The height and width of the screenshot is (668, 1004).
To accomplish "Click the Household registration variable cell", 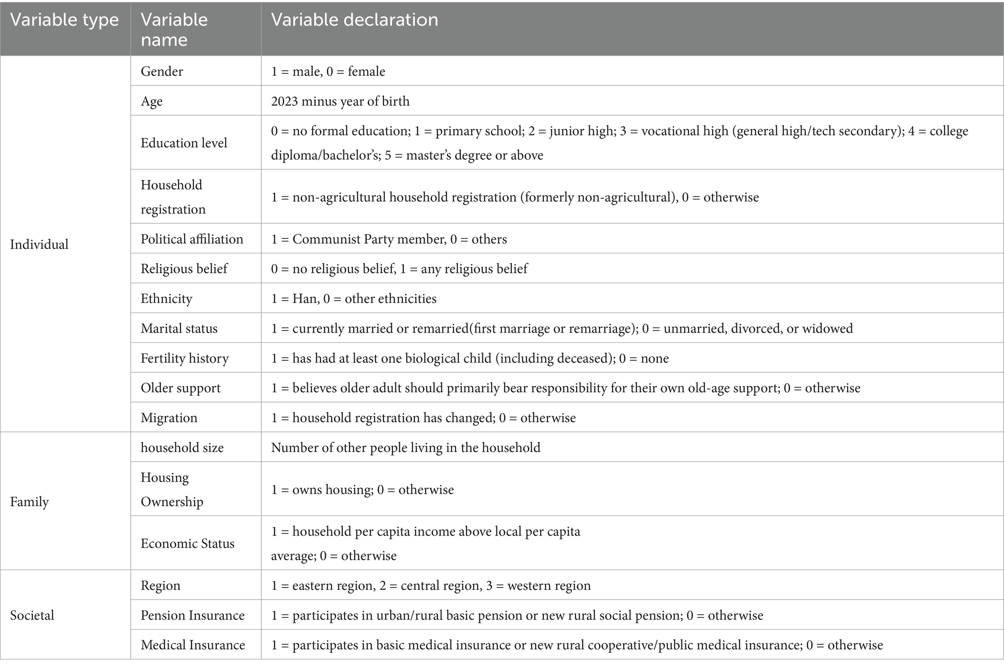I will (x=173, y=197).
